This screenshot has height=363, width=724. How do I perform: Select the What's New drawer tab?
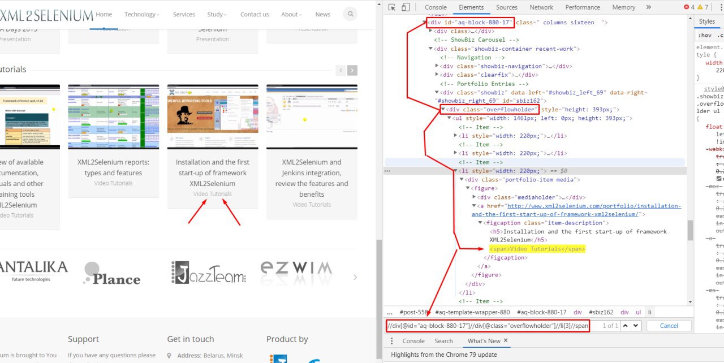(x=484, y=341)
